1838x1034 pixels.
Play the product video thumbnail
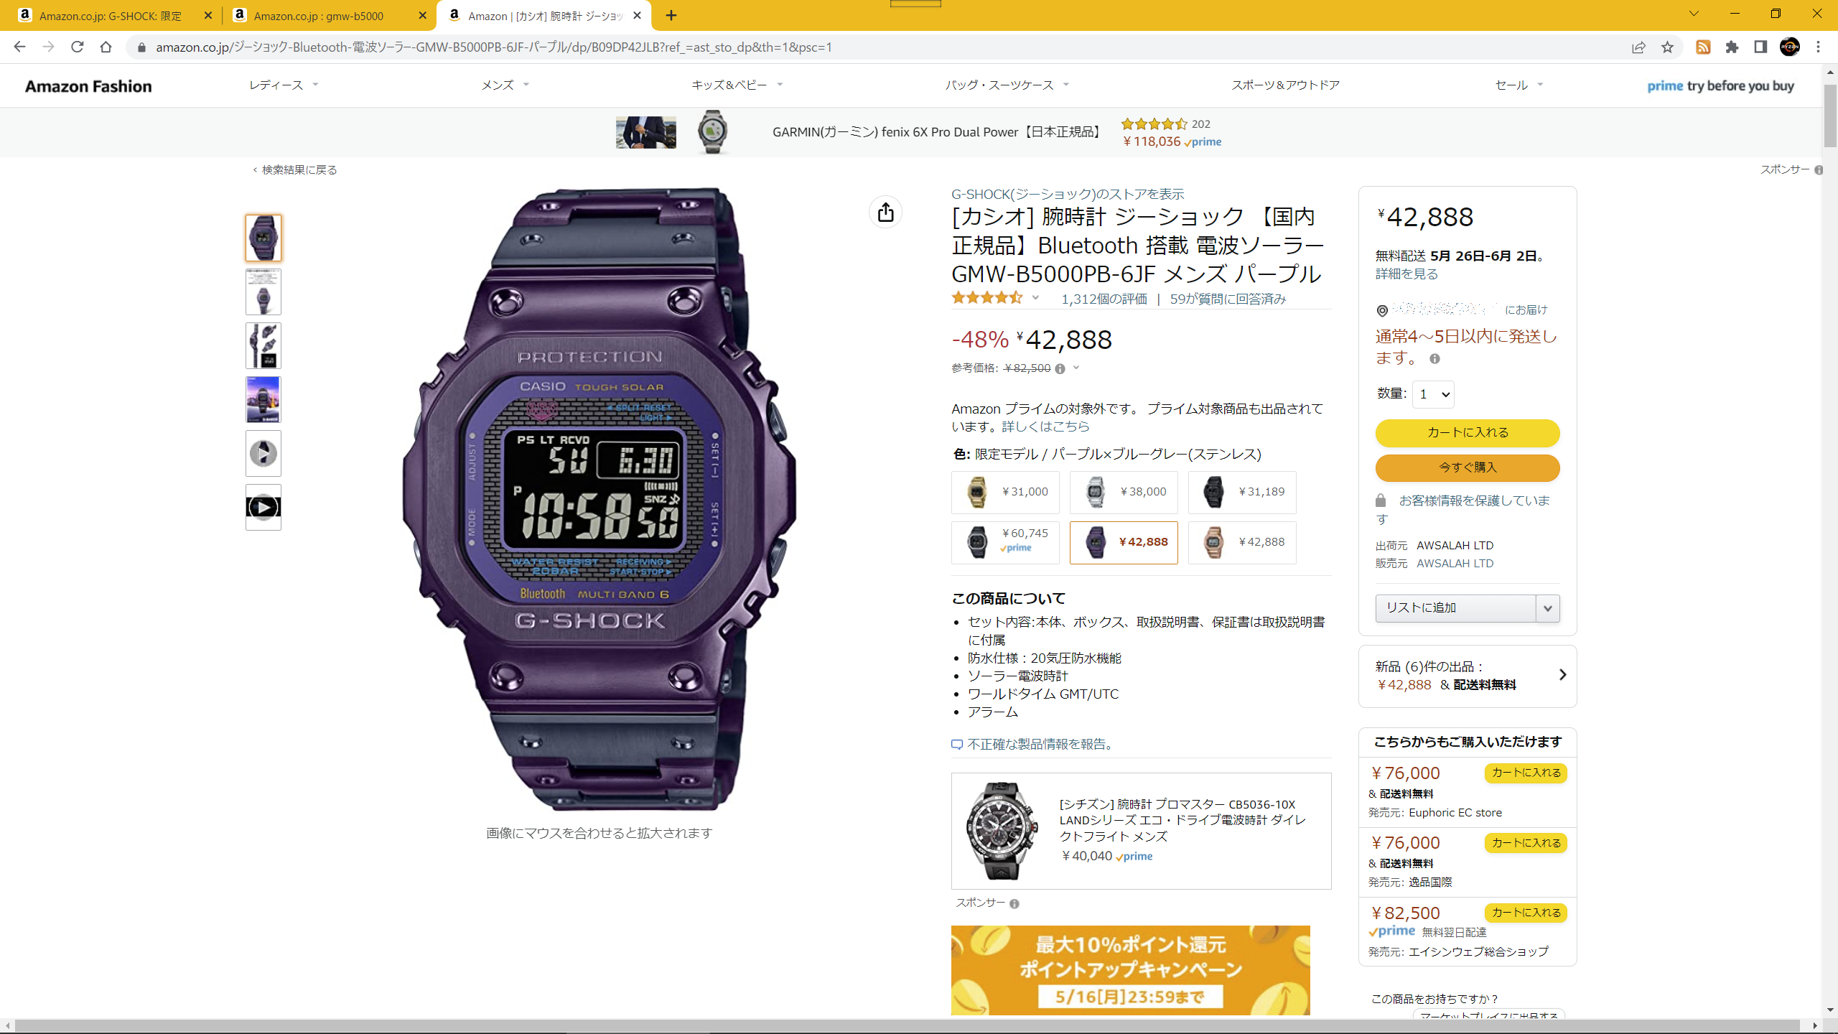pos(263,508)
